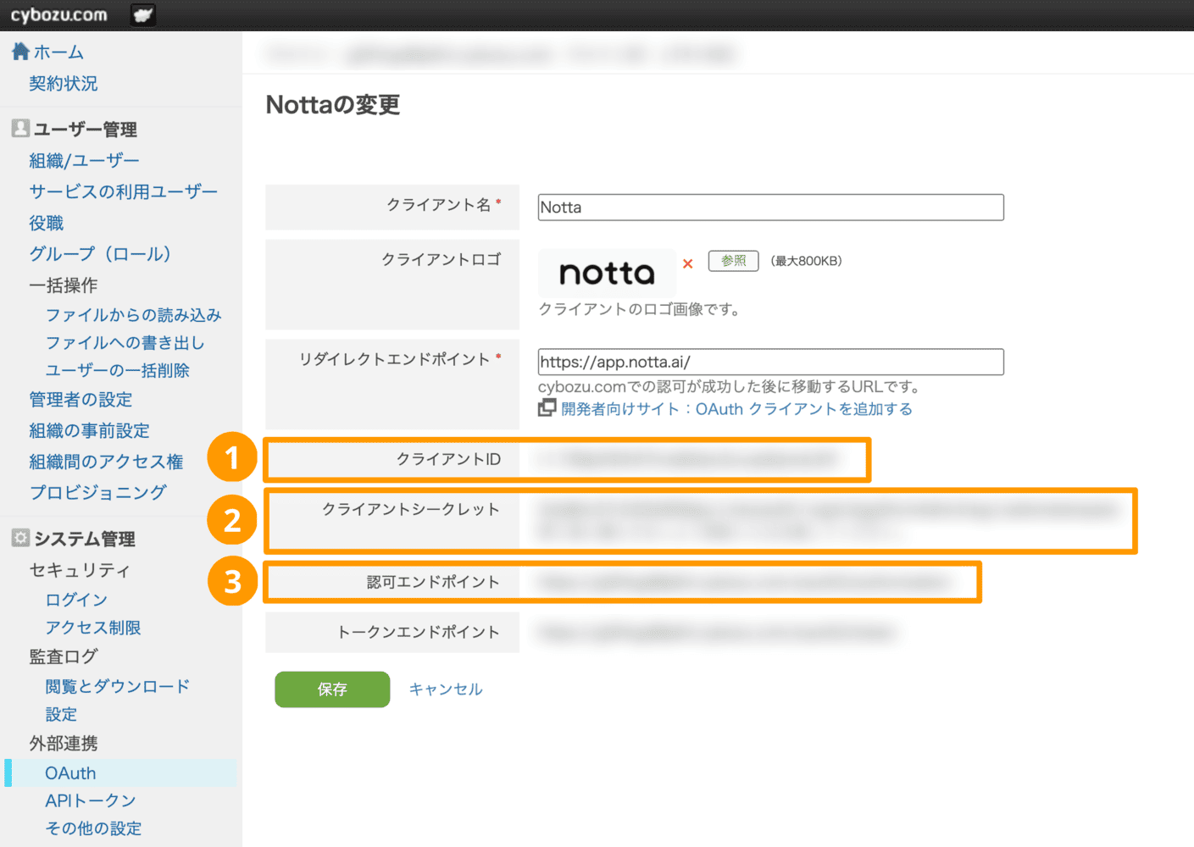Open APIトークン settings

coord(91,801)
